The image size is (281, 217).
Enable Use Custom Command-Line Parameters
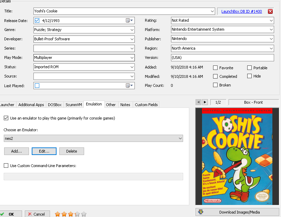coord(6,166)
